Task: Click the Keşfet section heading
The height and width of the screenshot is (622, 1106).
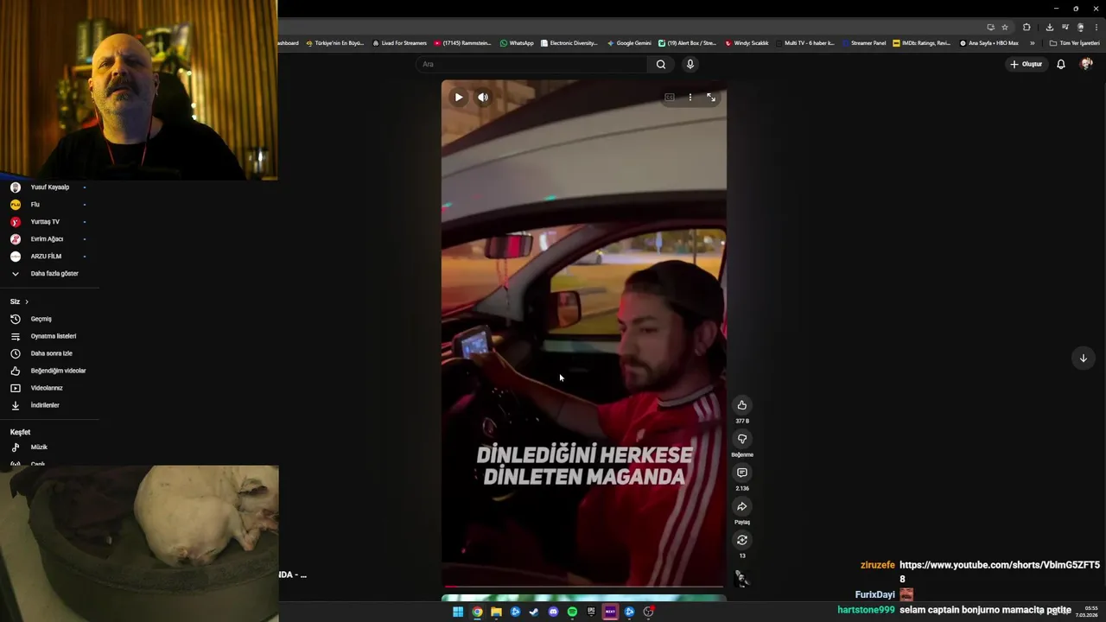Action: 20,432
